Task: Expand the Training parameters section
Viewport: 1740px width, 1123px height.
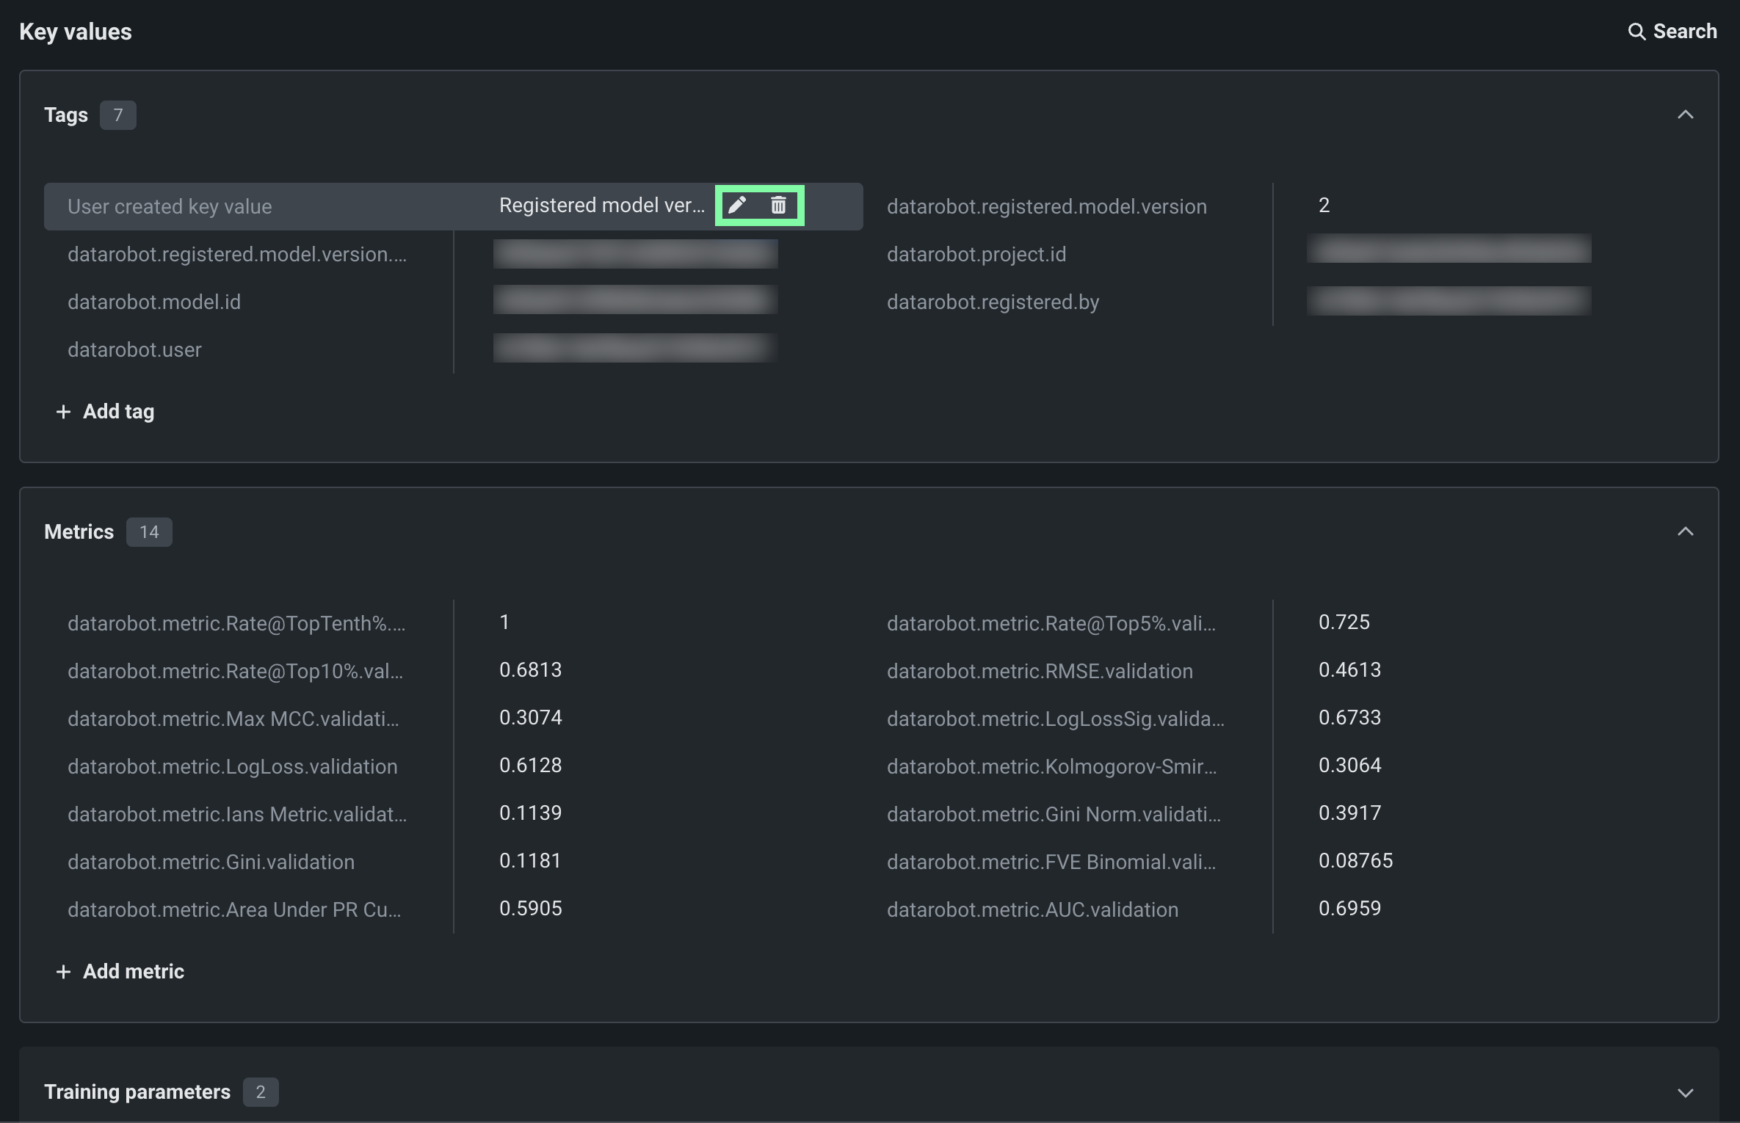Action: [x=1685, y=1092]
